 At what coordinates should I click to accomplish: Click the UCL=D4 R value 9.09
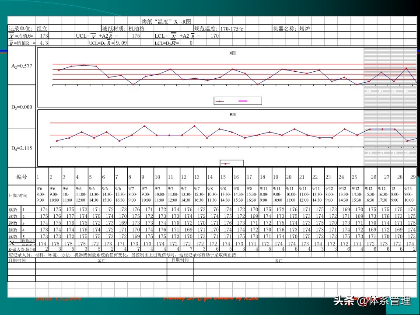(x=121, y=43)
